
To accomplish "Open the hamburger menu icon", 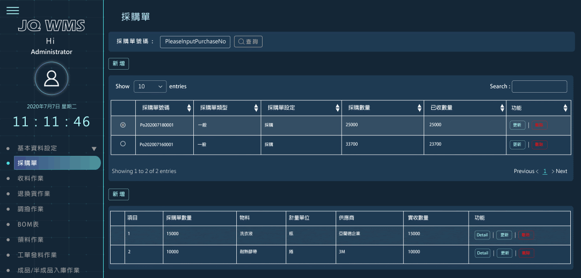I will tap(12, 10).
